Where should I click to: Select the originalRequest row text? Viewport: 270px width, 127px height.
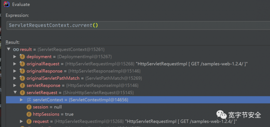pyautogui.click(x=137, y=64)
